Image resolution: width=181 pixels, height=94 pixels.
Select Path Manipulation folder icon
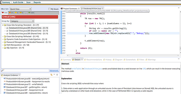click(x=5, y=45)
